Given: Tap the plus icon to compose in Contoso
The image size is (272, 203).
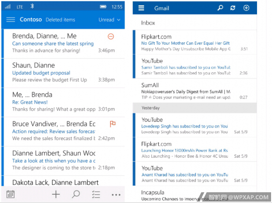Looking at the screenshot, I should point(56,195).
